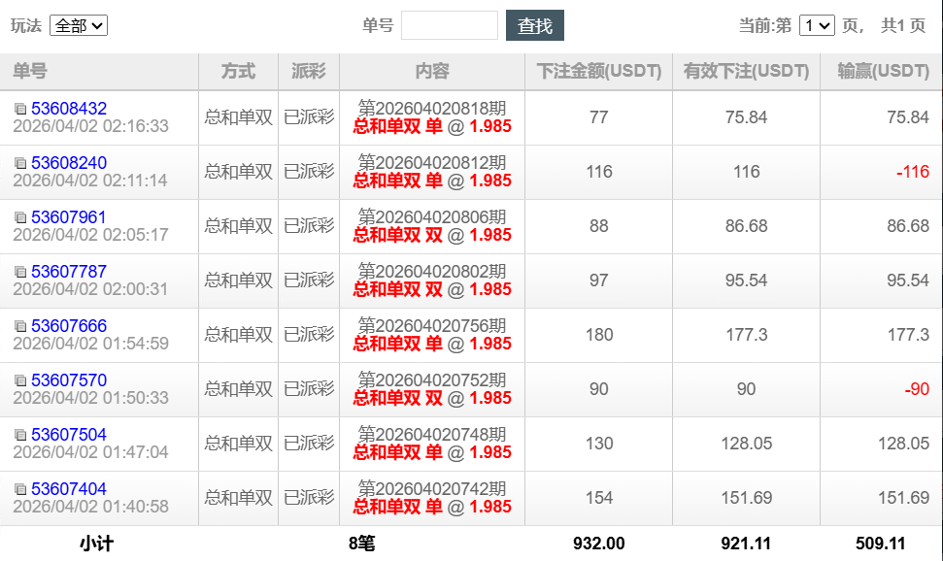Viewport: 943px width, 561px height.
Task: Click the 下注金额(USDT) column header
Action: pyautogui.click(x=598, y=70)
